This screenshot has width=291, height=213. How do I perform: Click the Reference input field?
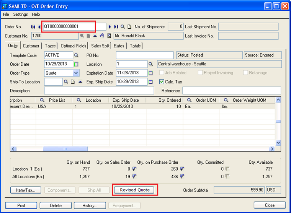click(x=232, y=91)
